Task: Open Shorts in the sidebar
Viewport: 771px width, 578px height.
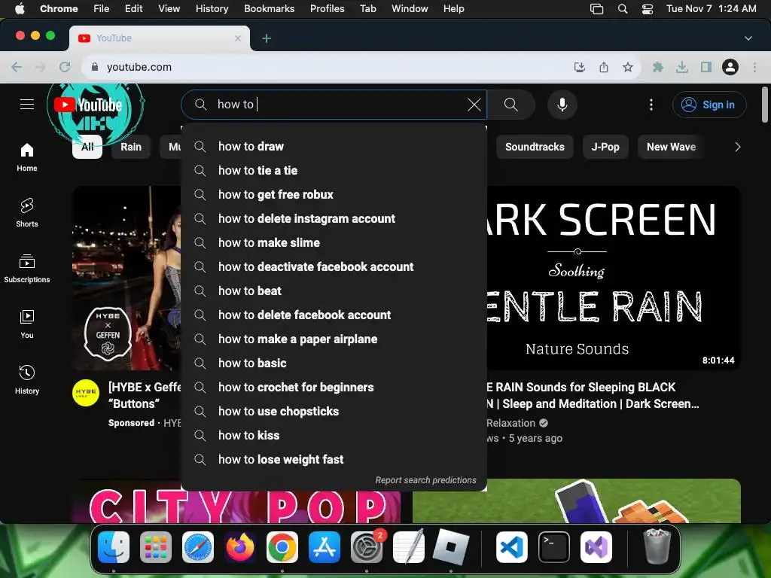Action: tap(27, 213)
